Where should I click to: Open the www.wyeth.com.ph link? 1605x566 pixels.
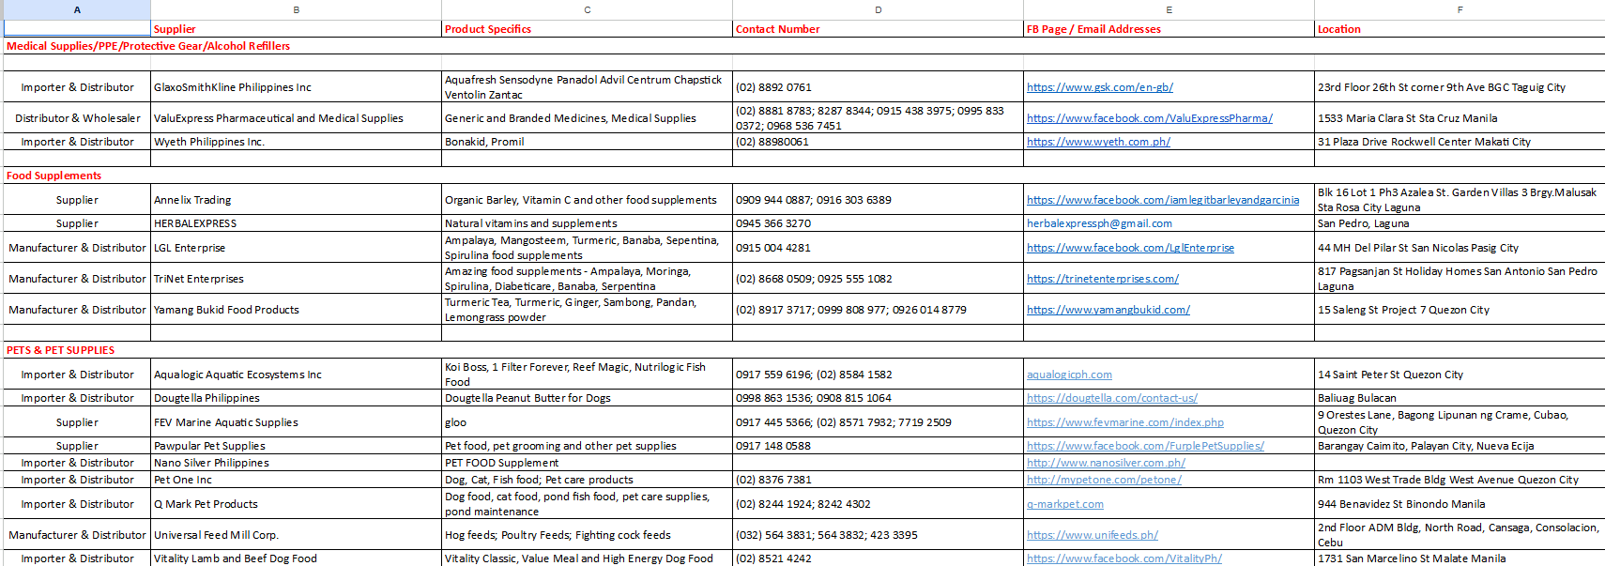[1098, 142]
